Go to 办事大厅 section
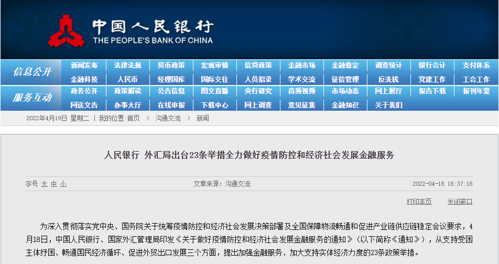Viewport: 499px width, 264px height. click(x=127, y=105)
